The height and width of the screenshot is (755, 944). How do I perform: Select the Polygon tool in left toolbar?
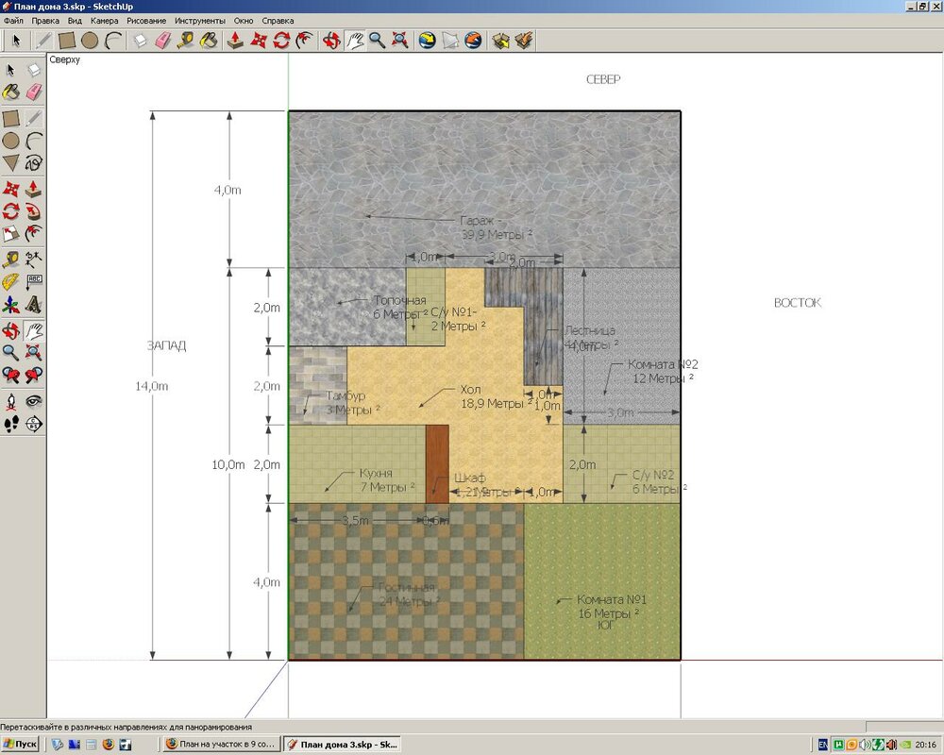10,163
